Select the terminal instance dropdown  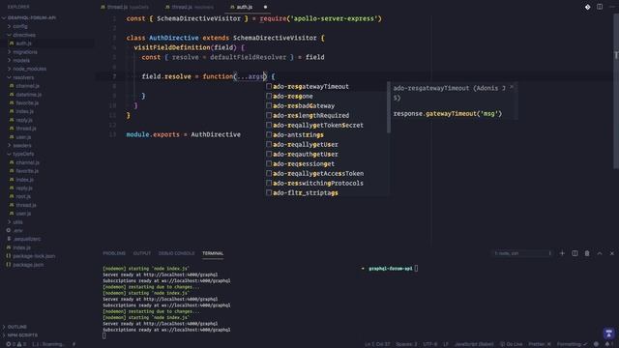tap(522, 253)
